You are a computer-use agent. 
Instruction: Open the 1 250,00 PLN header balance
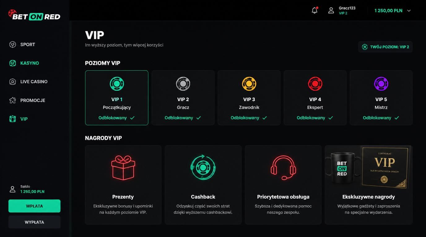(388, 10)
